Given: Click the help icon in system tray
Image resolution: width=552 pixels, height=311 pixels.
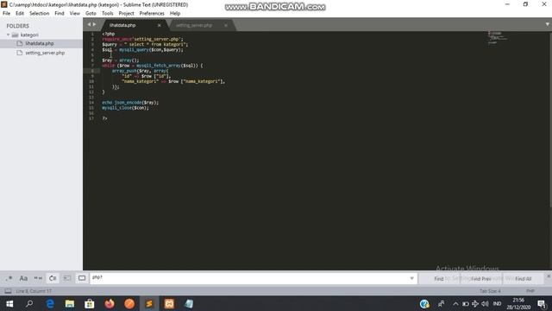Looking at the screenshot, I should (424, 303).
